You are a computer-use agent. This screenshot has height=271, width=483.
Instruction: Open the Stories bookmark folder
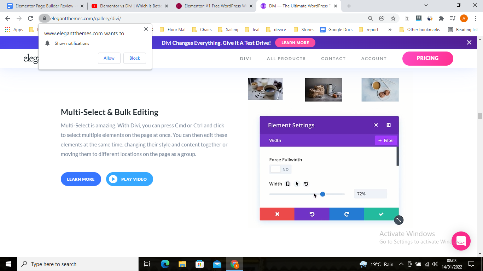point(304,30)
